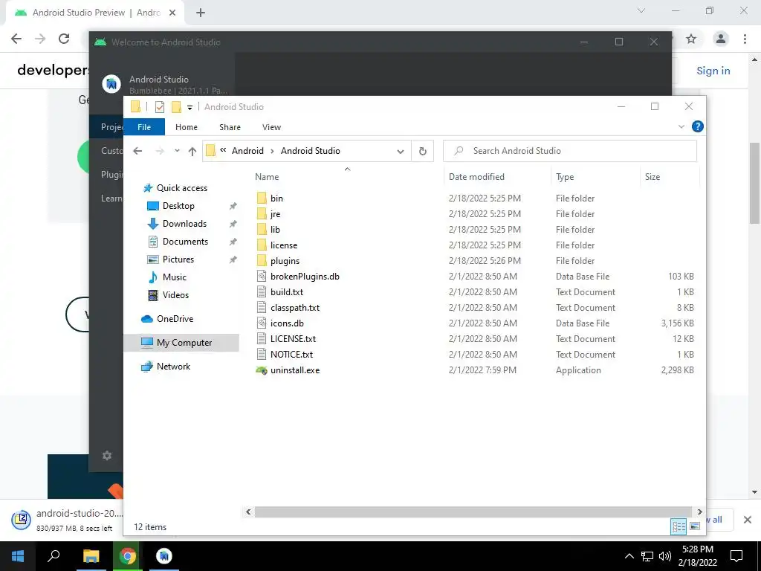This screenshot has width=761, height=571.
Task: Sort by Date modified column header
Action: click(476, 177)
